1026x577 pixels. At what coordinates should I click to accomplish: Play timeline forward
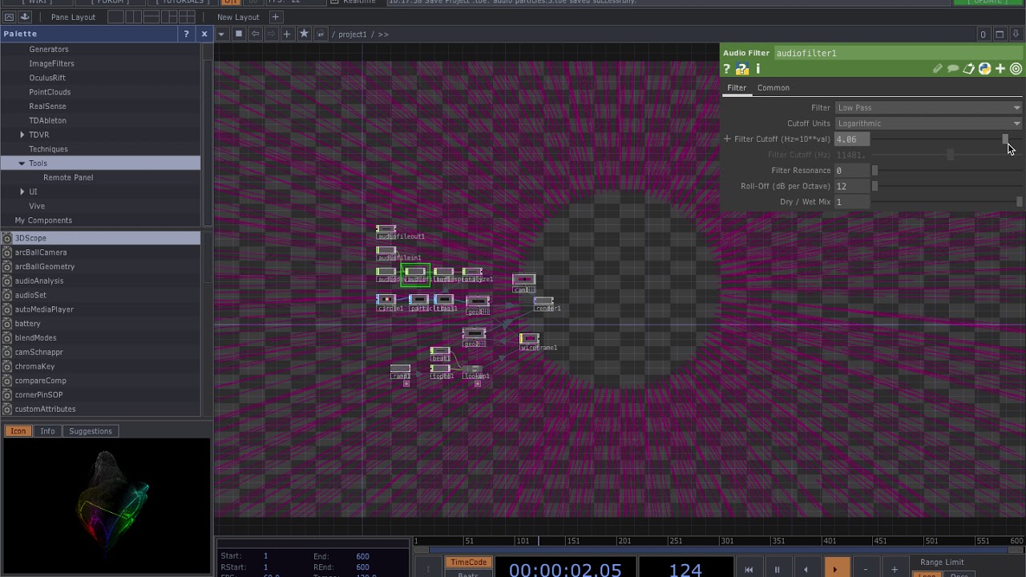tap(834, 569)
